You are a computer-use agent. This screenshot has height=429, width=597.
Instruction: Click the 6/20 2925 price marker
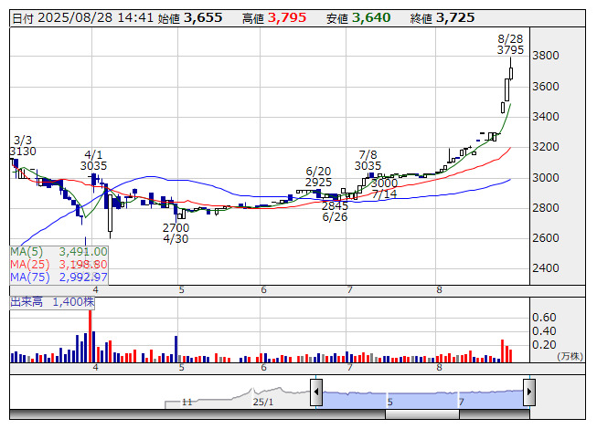[318, 177]
